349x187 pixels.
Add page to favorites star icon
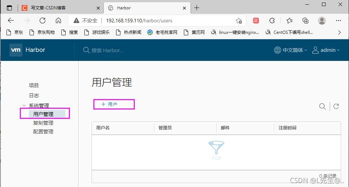tap(239, 21)
